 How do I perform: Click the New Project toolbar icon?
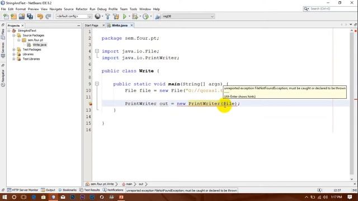tap(13, 16)
